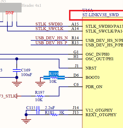Viewport: 123px width, 128px height.
Task: Click the 10K value under R197
Action: [x=39, y=100]
